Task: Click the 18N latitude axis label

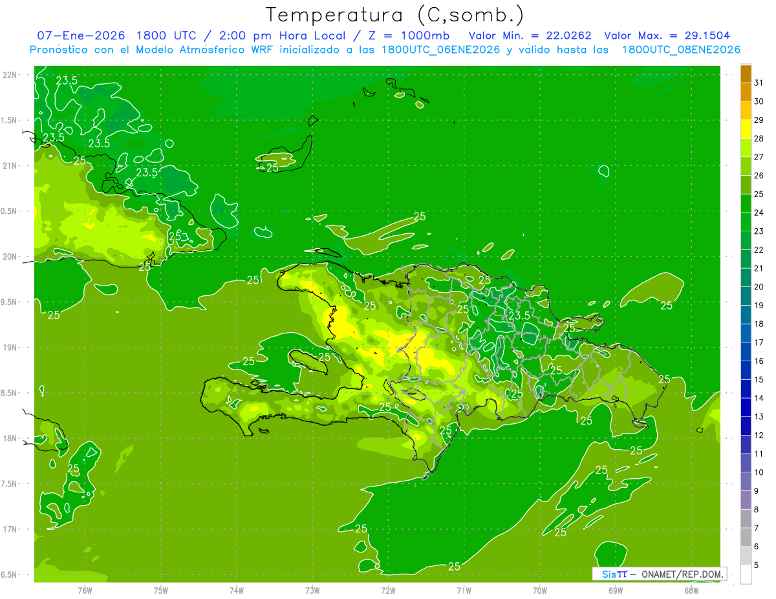Action: (10, 438)
